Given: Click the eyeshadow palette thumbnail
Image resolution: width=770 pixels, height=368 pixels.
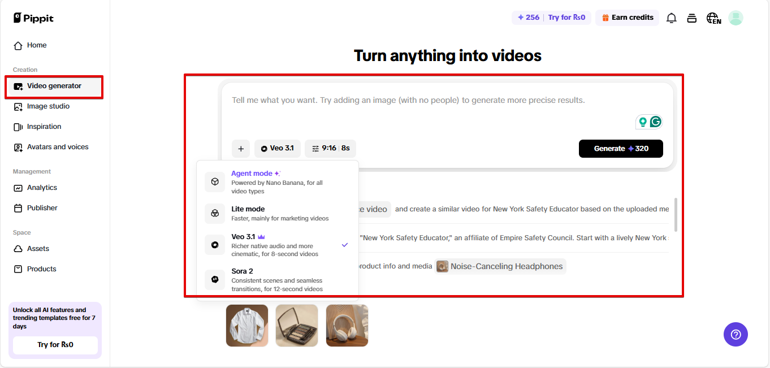Looking at the screenshot, I should [x=297, y=326].
